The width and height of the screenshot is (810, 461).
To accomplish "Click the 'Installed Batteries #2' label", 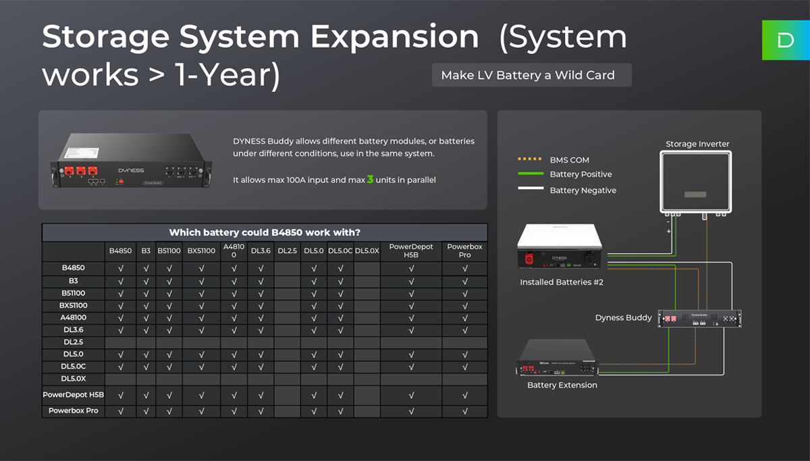I will click(x=562, y=282).
